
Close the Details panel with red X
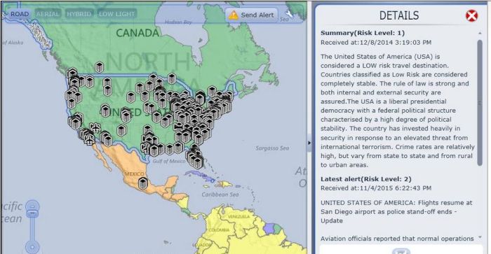[471, 15]
